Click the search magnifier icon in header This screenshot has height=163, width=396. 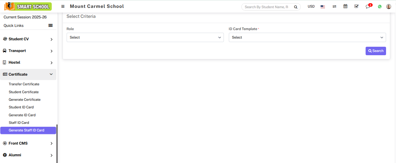[295, 7]
